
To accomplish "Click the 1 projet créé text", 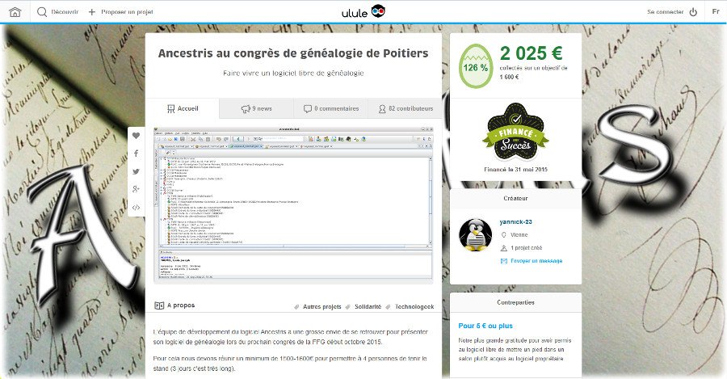I will click(526, 248).
